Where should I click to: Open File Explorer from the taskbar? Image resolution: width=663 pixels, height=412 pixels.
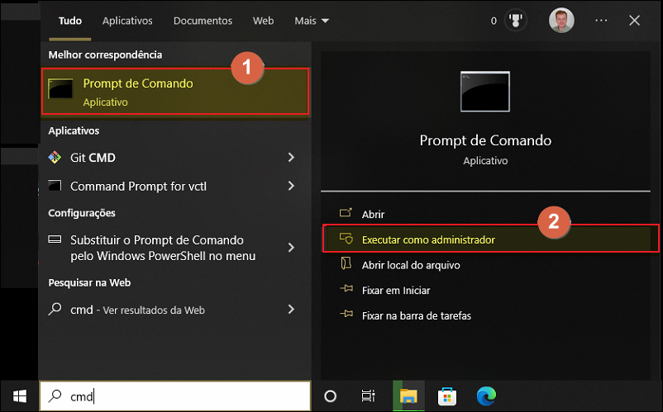[408, 396]
